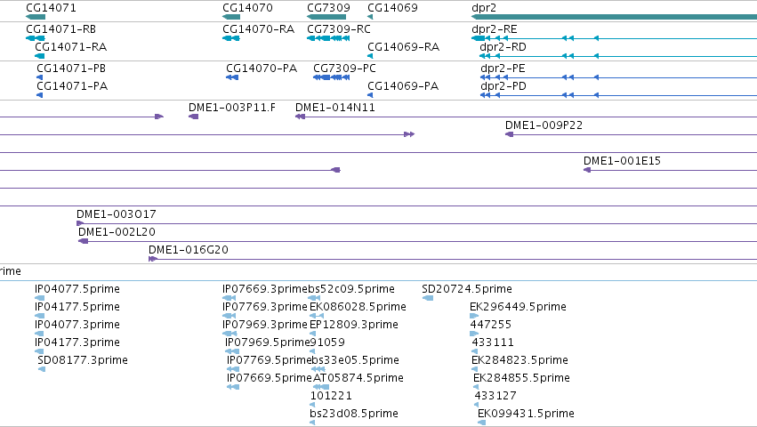Open the DME1-003O17 BAC label

[117, 214]
